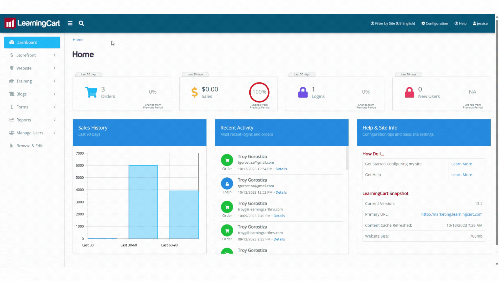Click the LearningCart logo

tap(32, 23)
